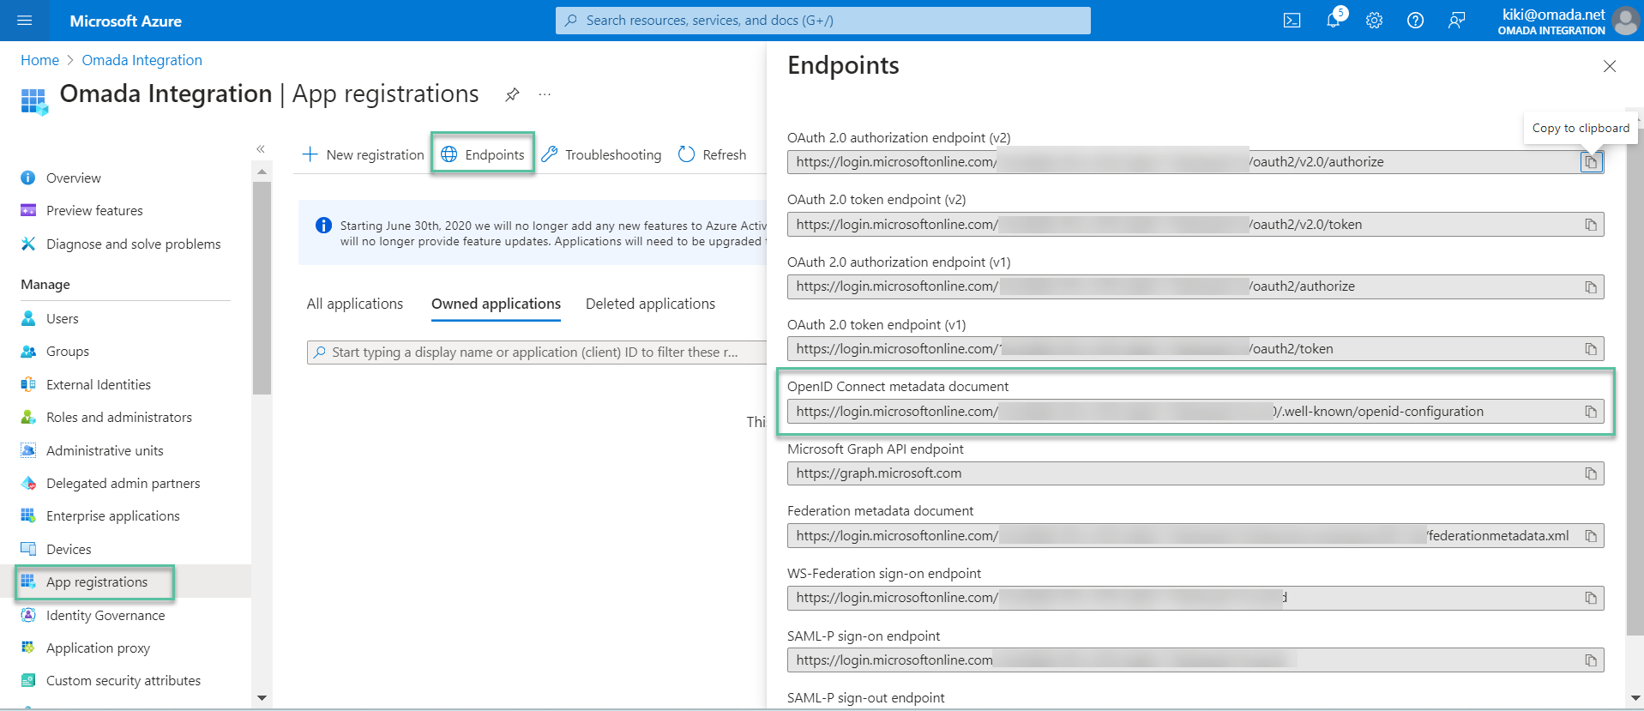This screenshot has width=1644, height=711.
Task: Focus the application filter search field
Action: click(536, 352)
